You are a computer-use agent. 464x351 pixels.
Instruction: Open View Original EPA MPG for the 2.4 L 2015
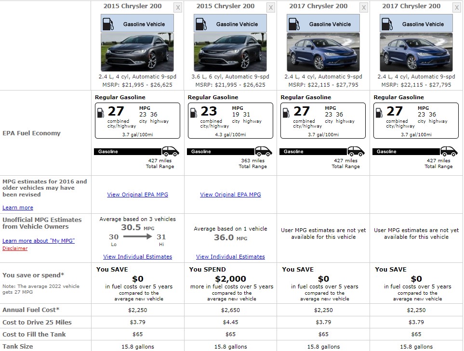pyautogui.click(x=138, y=195)
